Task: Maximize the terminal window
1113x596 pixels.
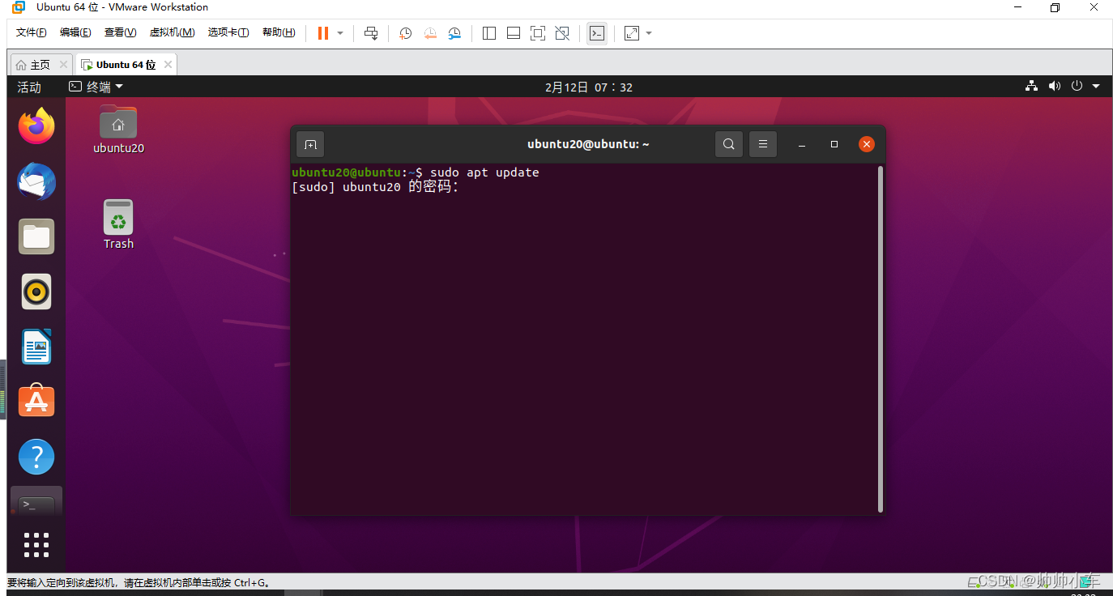Action: (x=834, y=144)
